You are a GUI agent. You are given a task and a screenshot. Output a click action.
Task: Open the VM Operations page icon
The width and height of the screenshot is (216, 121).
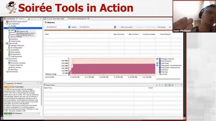point(9,54)
